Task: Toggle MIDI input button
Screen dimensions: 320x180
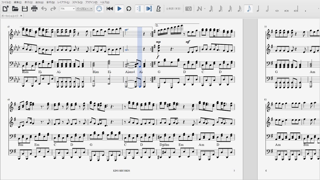Action: (99, 9)
